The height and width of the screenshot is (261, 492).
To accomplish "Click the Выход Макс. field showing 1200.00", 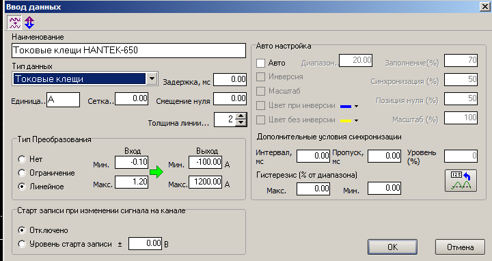I will [206, 182].
